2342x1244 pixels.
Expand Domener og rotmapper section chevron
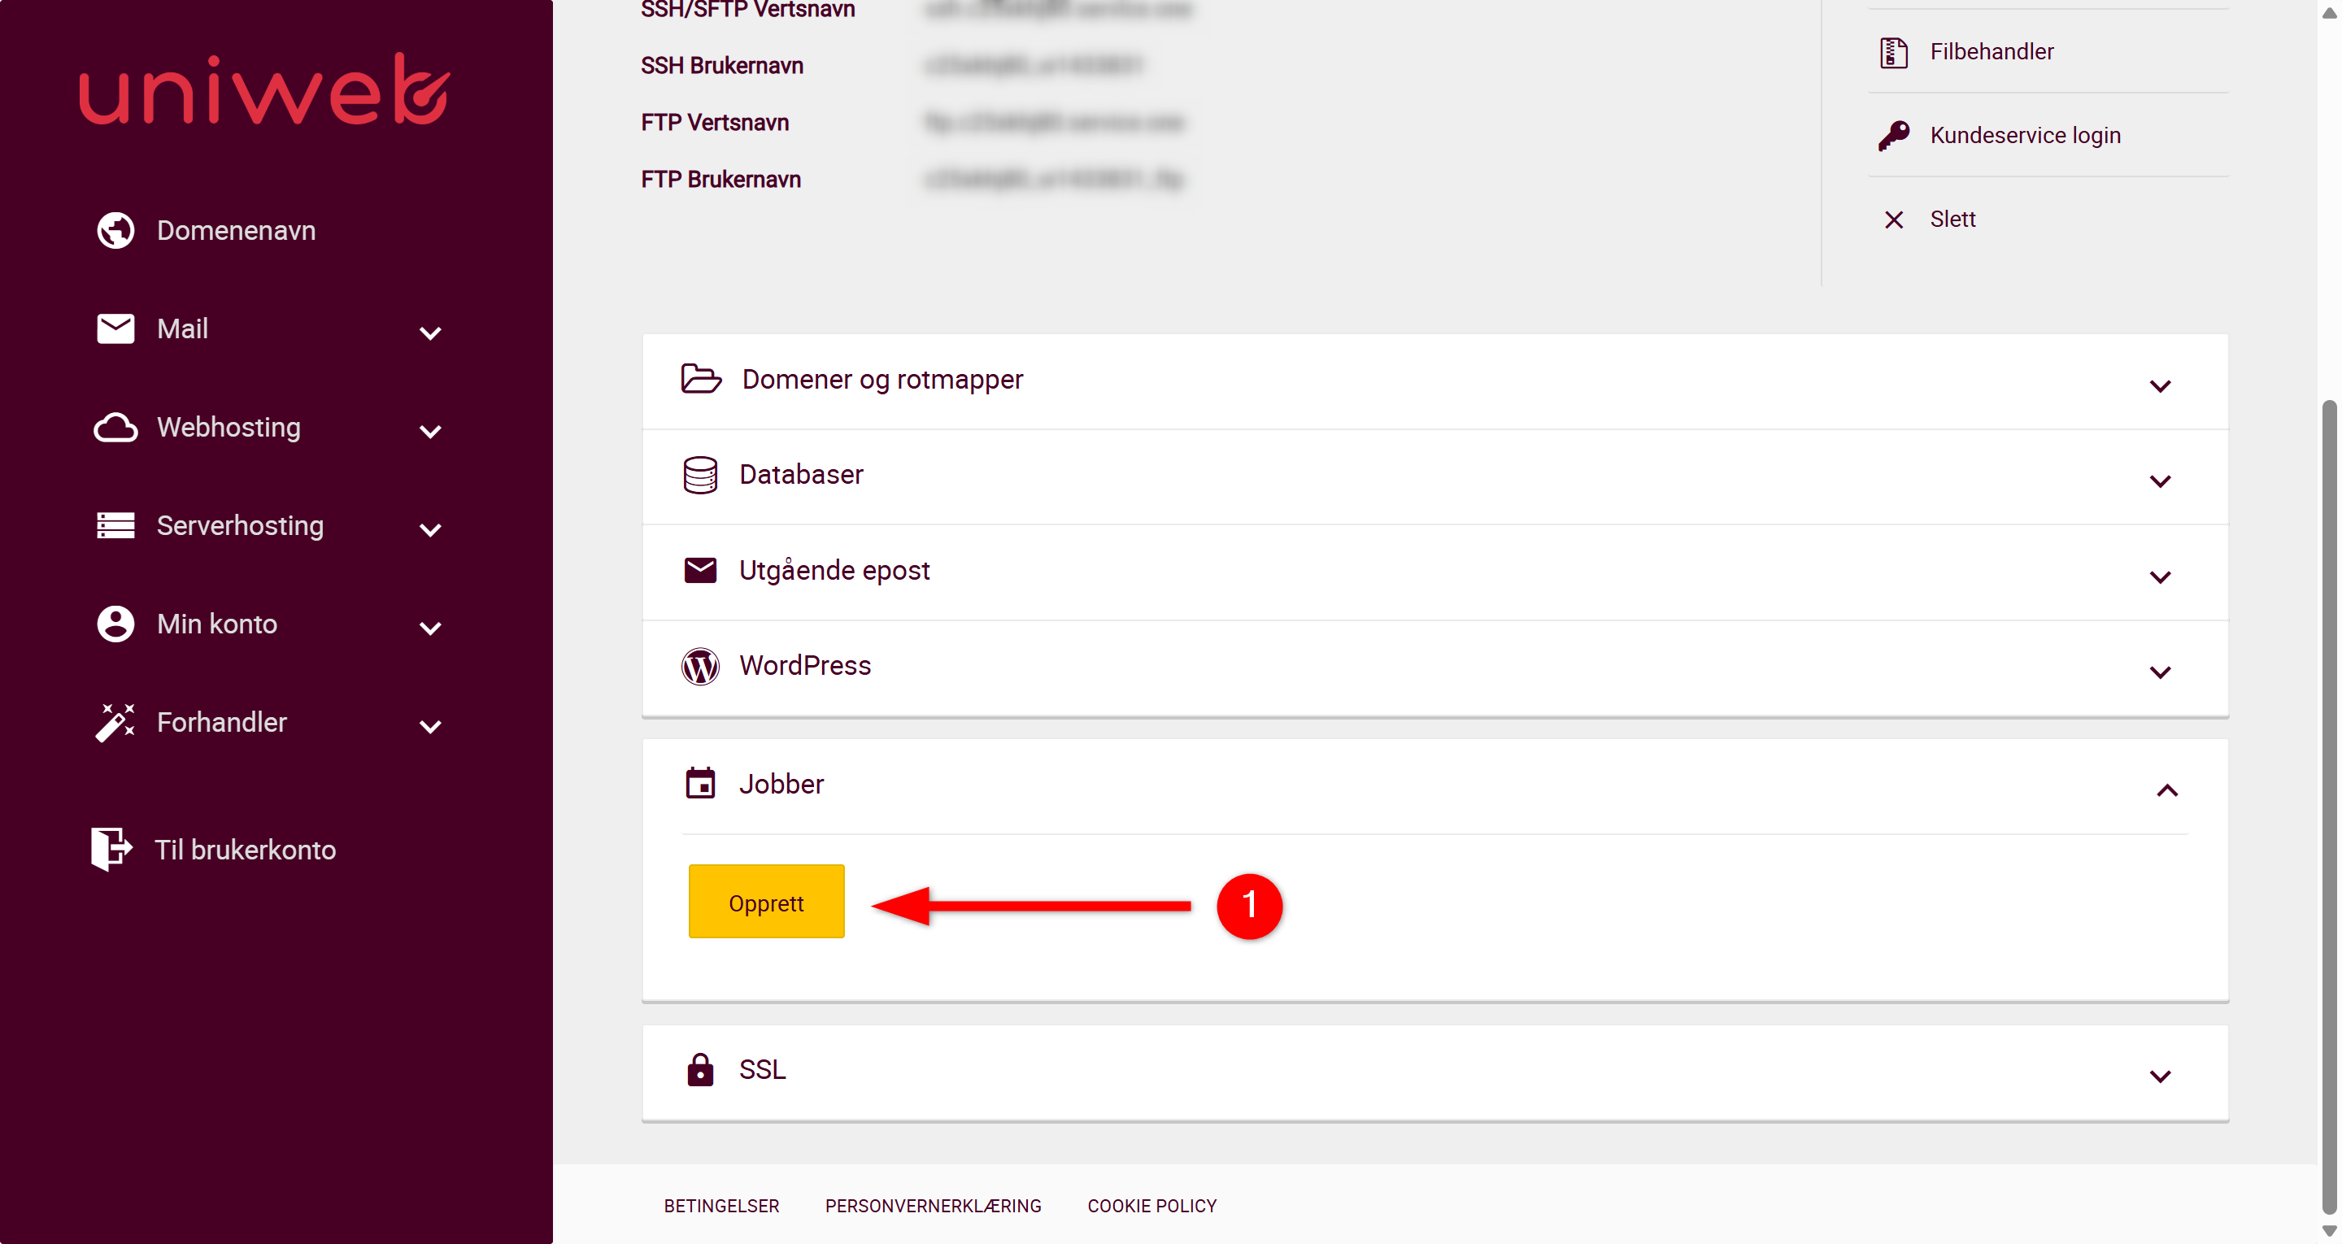[x=2160, y=385]
